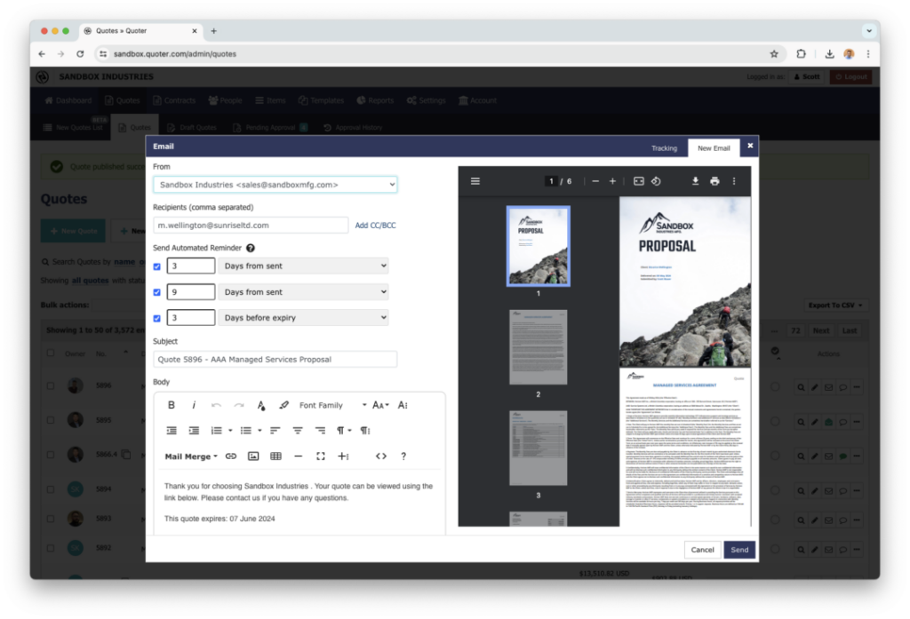Click the clear formatting eraser icon

point(283,405)
